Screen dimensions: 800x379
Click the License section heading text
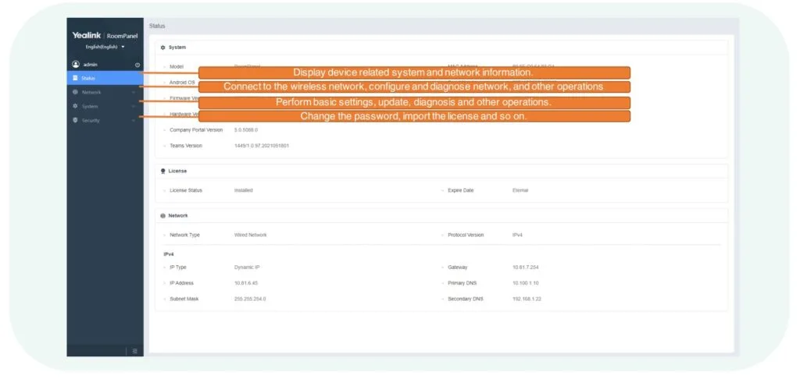click(177, 171)
